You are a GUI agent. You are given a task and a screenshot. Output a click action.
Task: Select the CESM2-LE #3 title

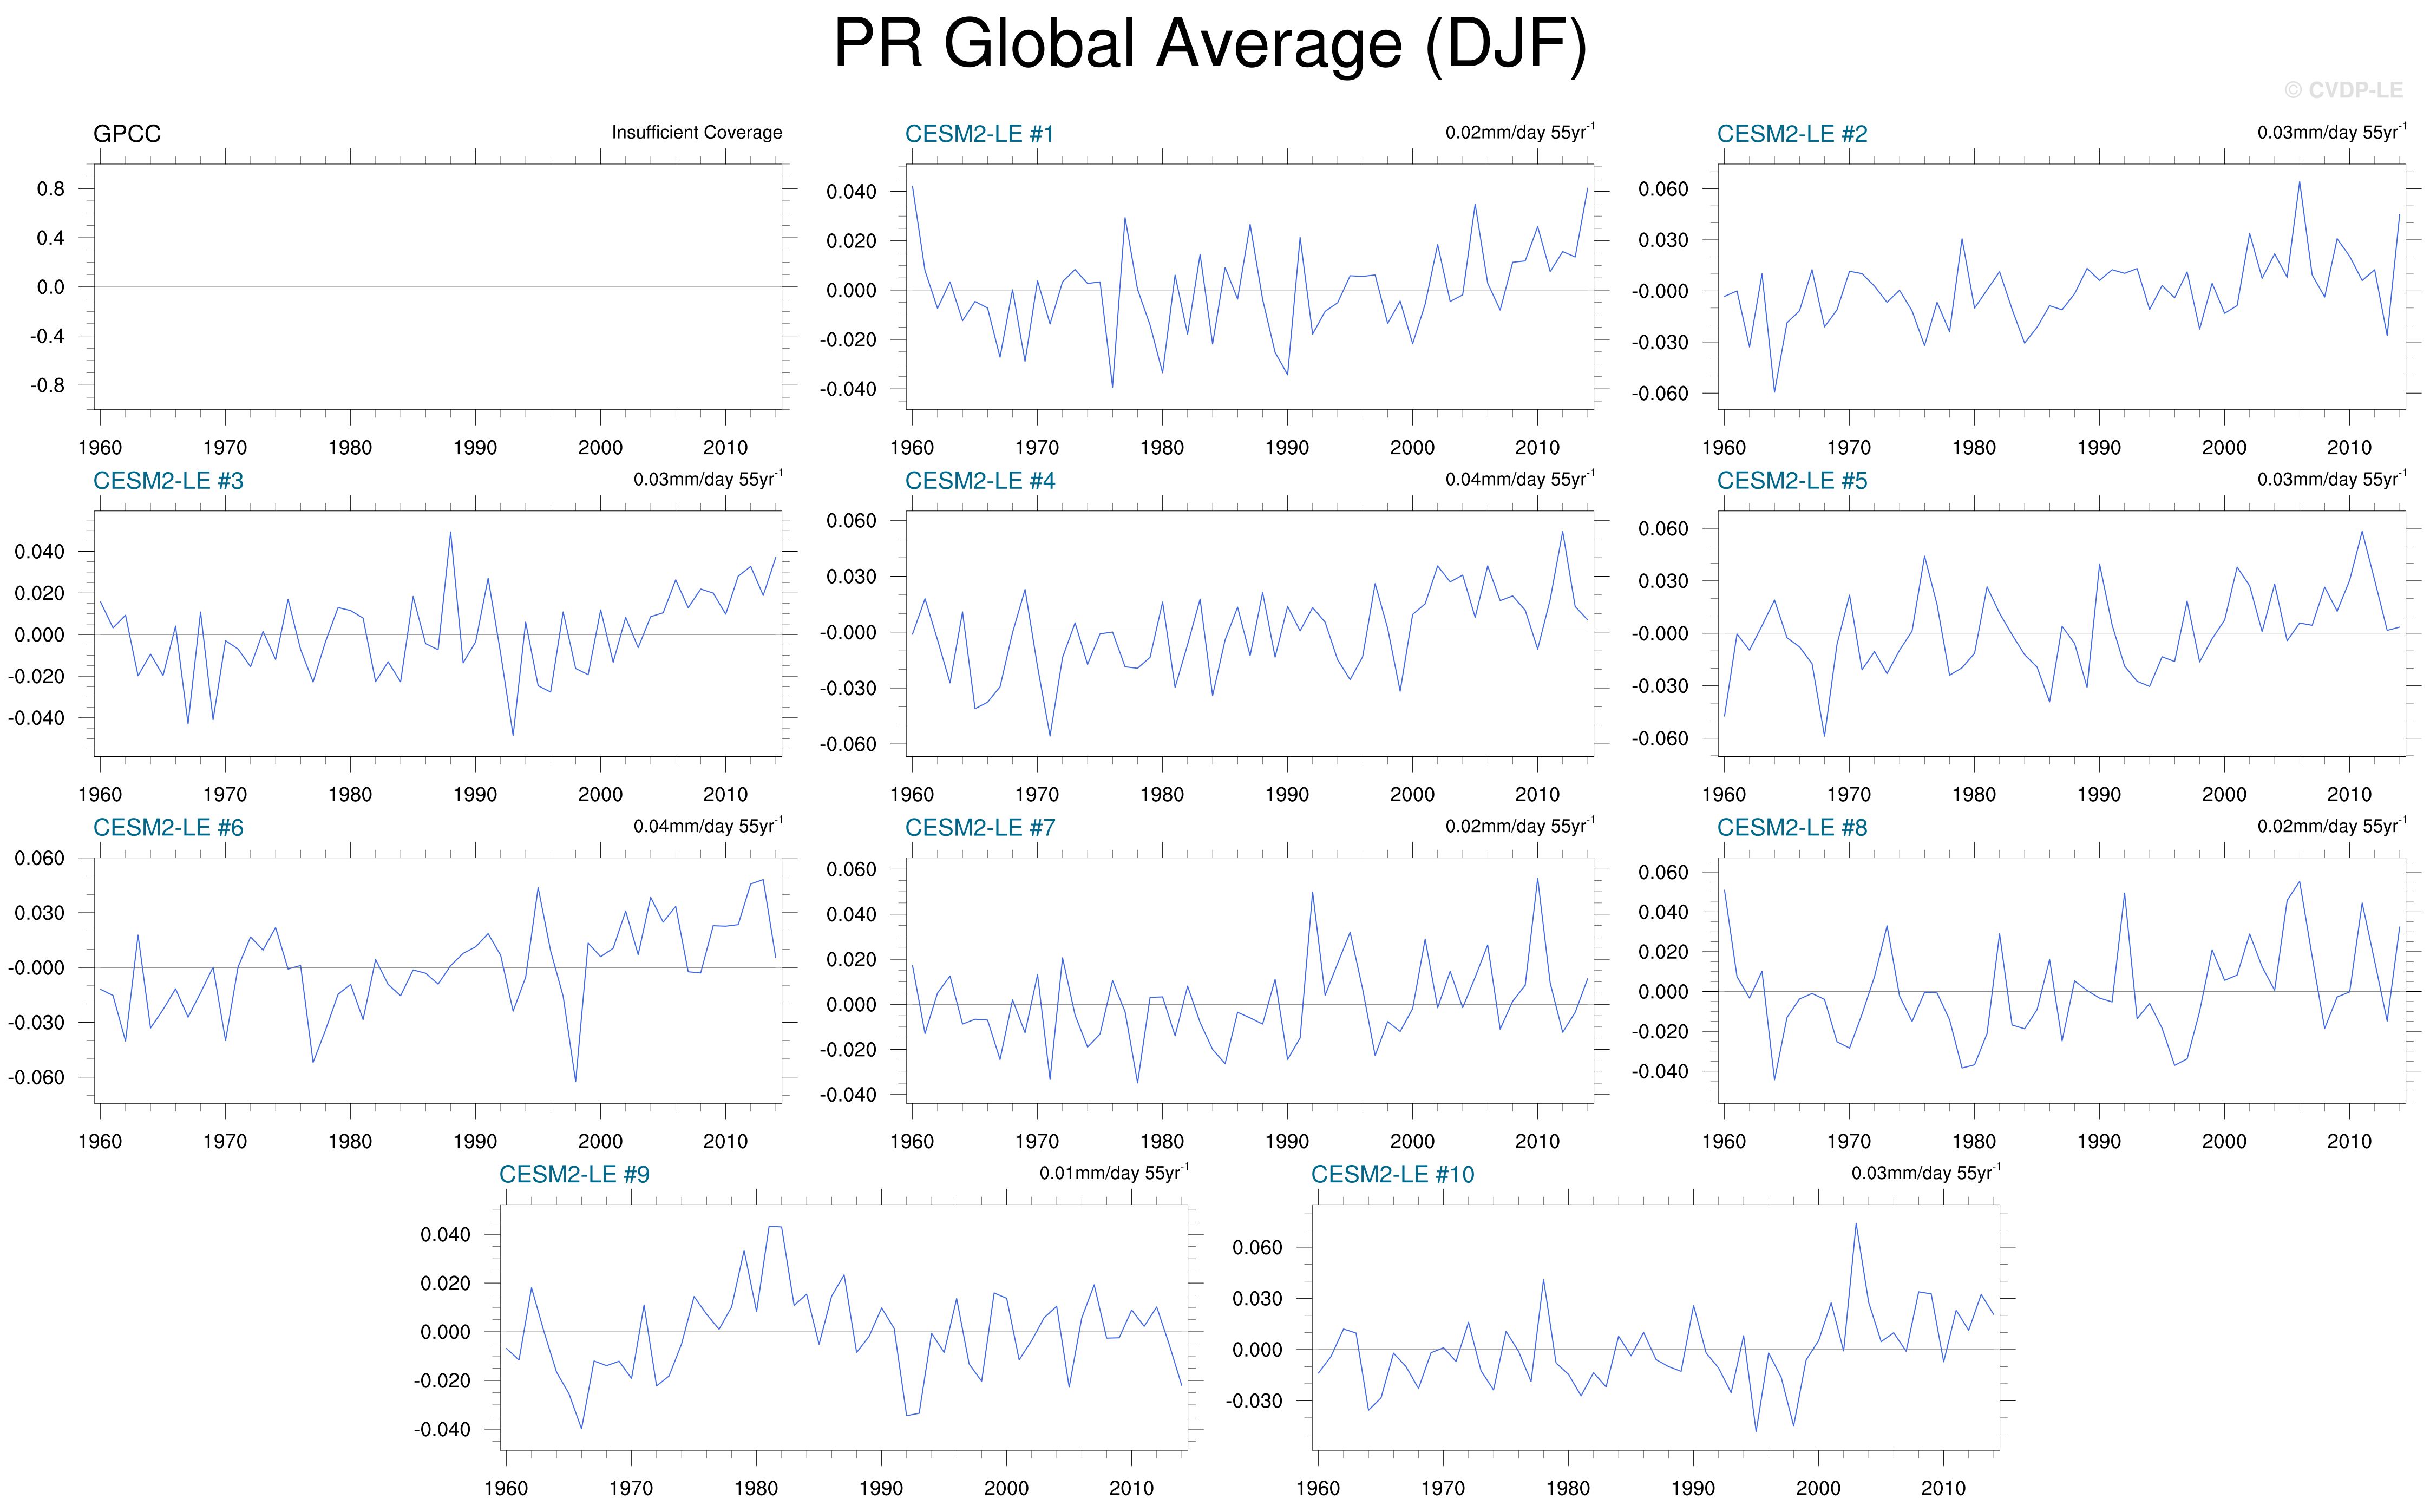[168, 481]
